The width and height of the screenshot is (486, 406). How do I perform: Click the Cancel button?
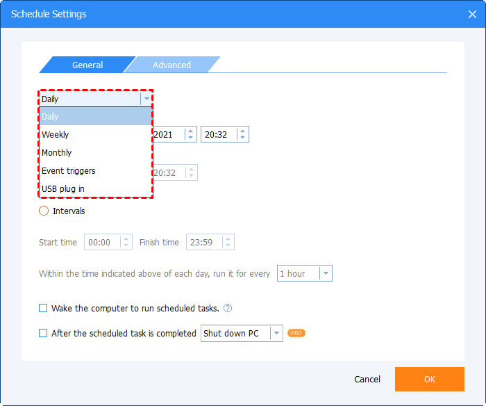367,380
